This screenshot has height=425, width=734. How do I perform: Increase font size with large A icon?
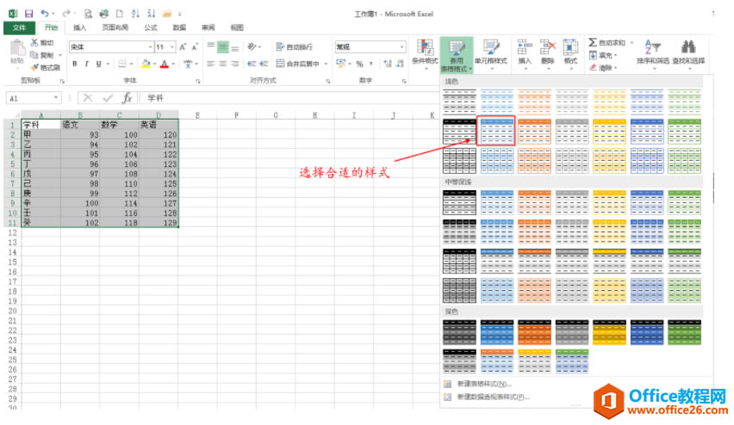pyautogui.click(x=183, y=46)
